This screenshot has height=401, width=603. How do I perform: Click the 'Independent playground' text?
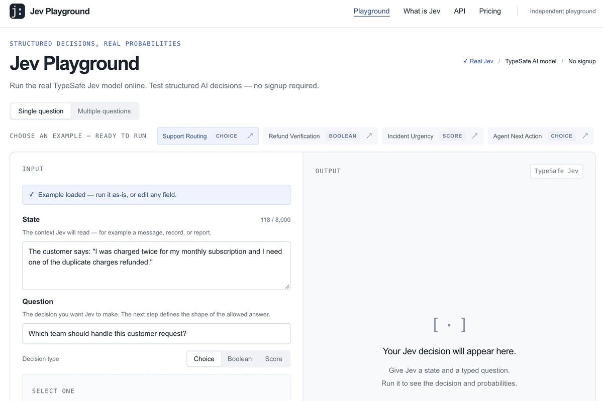tap(563, 11)
